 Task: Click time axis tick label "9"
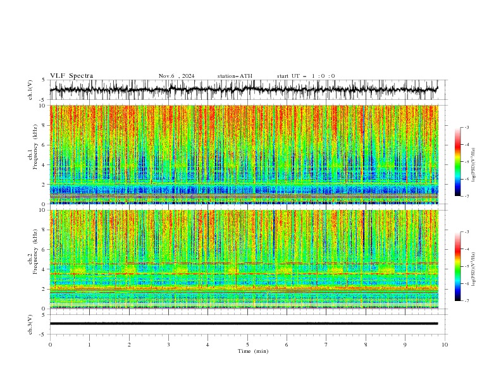pyautogui.click(x=405, y=345)
